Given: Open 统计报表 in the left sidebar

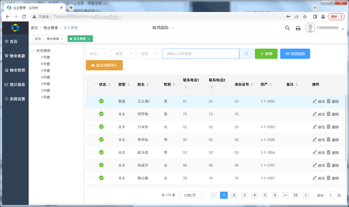Looking at the screenshot, I should [x=15, y=84].
